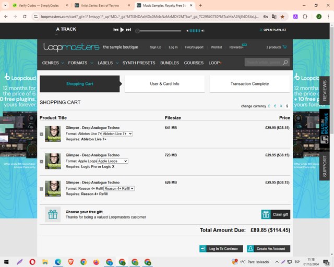Go back to the previous page
Viewport: 334px width, 267px height.
6,16
